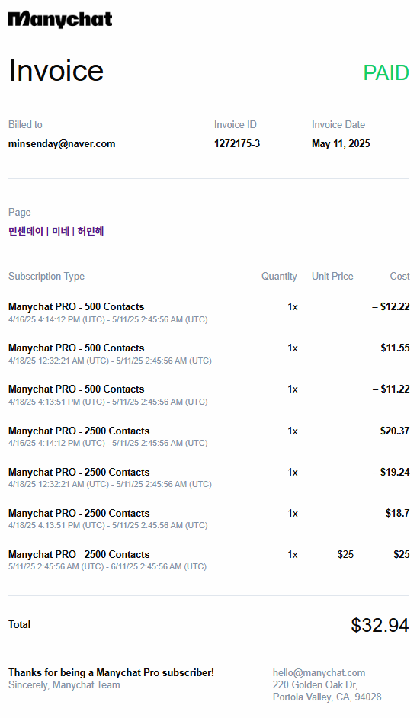This screenshot has height=718, width=420.
Task: Select the – $12.22 cost amount
Action: tap(391, 307)
